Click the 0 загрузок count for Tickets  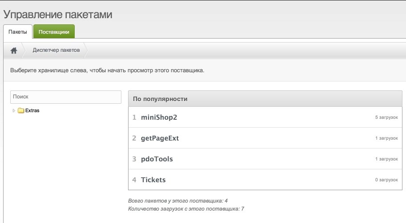[x=386, y=180]
